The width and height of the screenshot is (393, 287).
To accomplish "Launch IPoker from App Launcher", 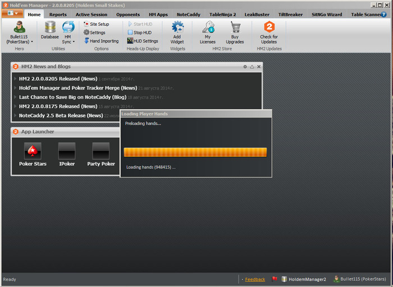I will [x=67, y=151].
